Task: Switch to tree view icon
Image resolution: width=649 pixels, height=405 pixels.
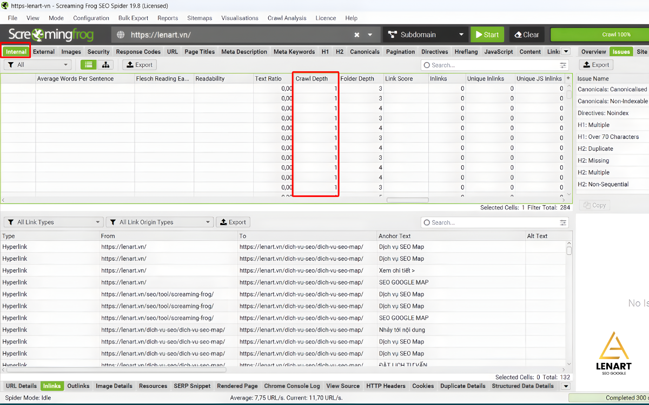Action: click(x=105, y=65)
